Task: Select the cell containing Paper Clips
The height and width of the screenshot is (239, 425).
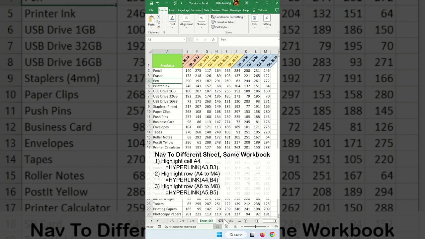Action: 167,112
